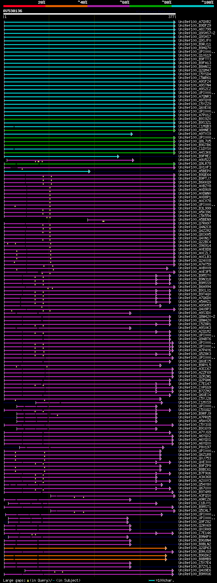Image resolution: width=217 pixels, height=583 pixels.
Task: Select entry UniRef100_B6KKQ9
Action: (195, 182)
